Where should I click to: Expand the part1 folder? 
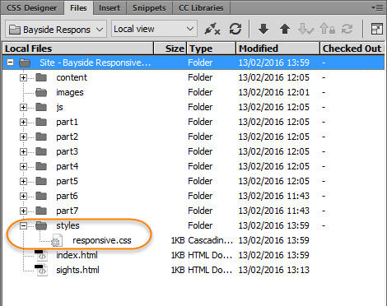coord(23,123)
